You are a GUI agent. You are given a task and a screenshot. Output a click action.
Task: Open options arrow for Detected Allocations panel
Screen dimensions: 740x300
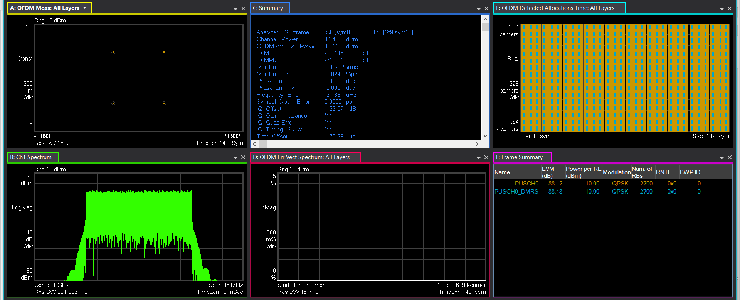coord(722,9)
